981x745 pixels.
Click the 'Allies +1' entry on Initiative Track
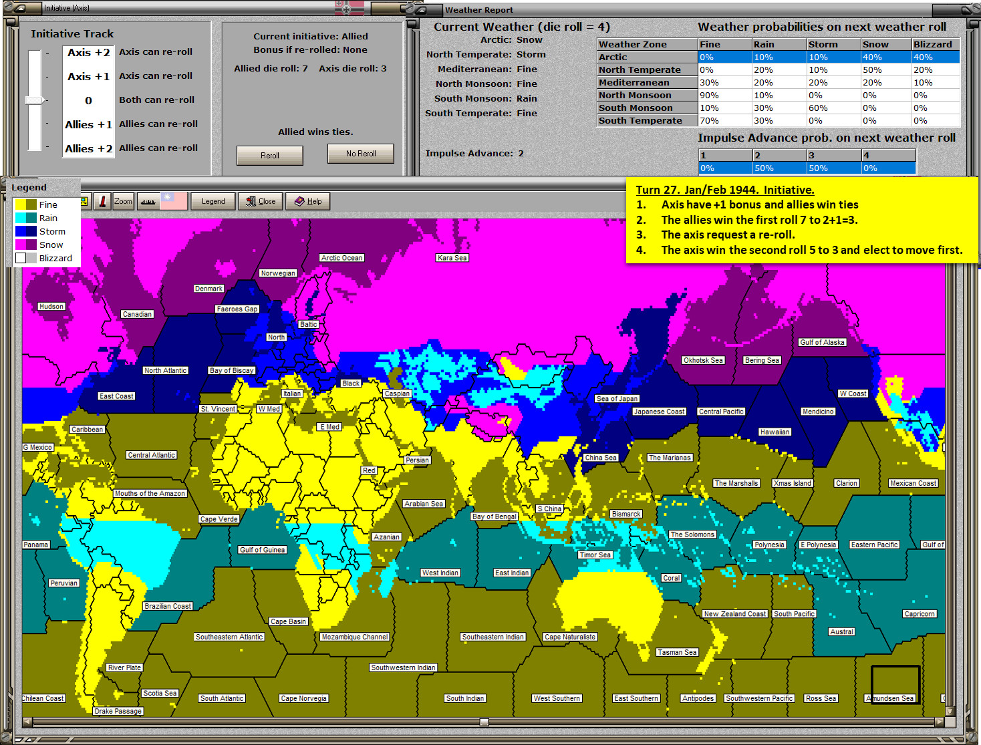pyautogui.click(x=88, y=124)
